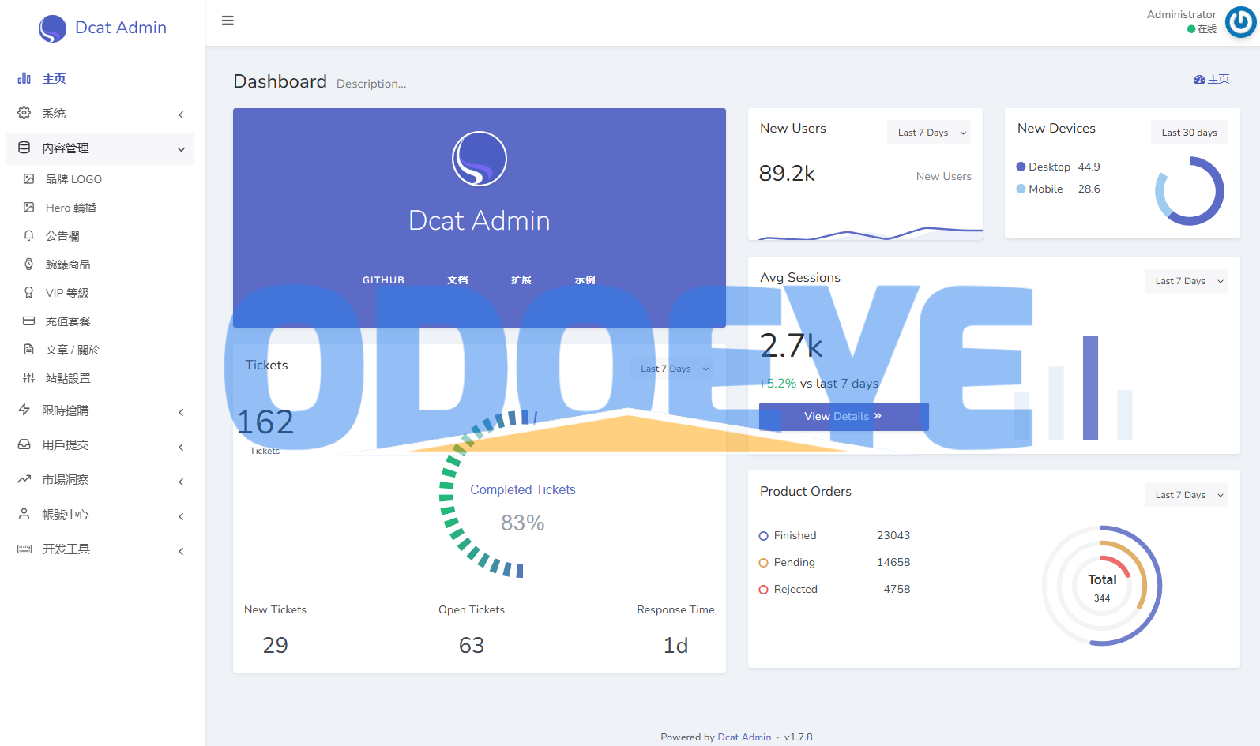This screenshot has width=1260, height=746.
Task: Expand the 开发工具 menu chevron
Action: [x=181, y=551]
